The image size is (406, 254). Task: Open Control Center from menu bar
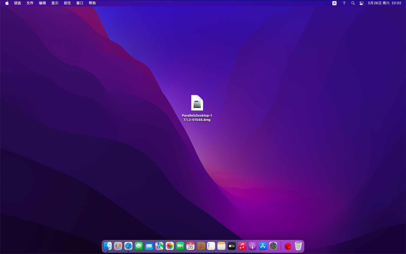(x=361, y=3)
